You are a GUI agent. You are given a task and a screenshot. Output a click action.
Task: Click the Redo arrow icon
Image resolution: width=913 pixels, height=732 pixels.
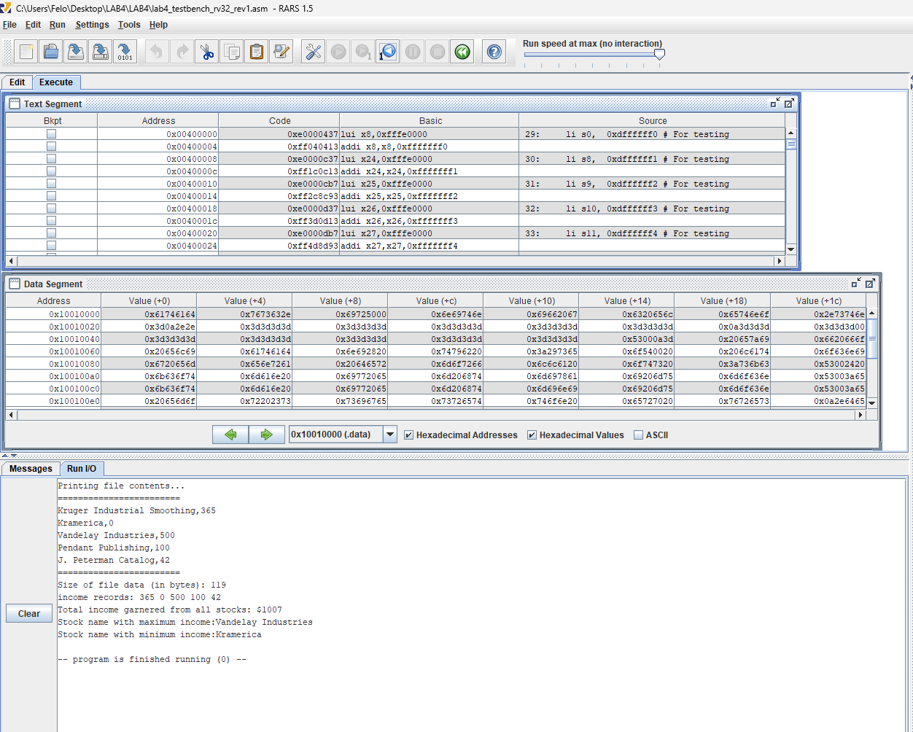click(182, 52)
